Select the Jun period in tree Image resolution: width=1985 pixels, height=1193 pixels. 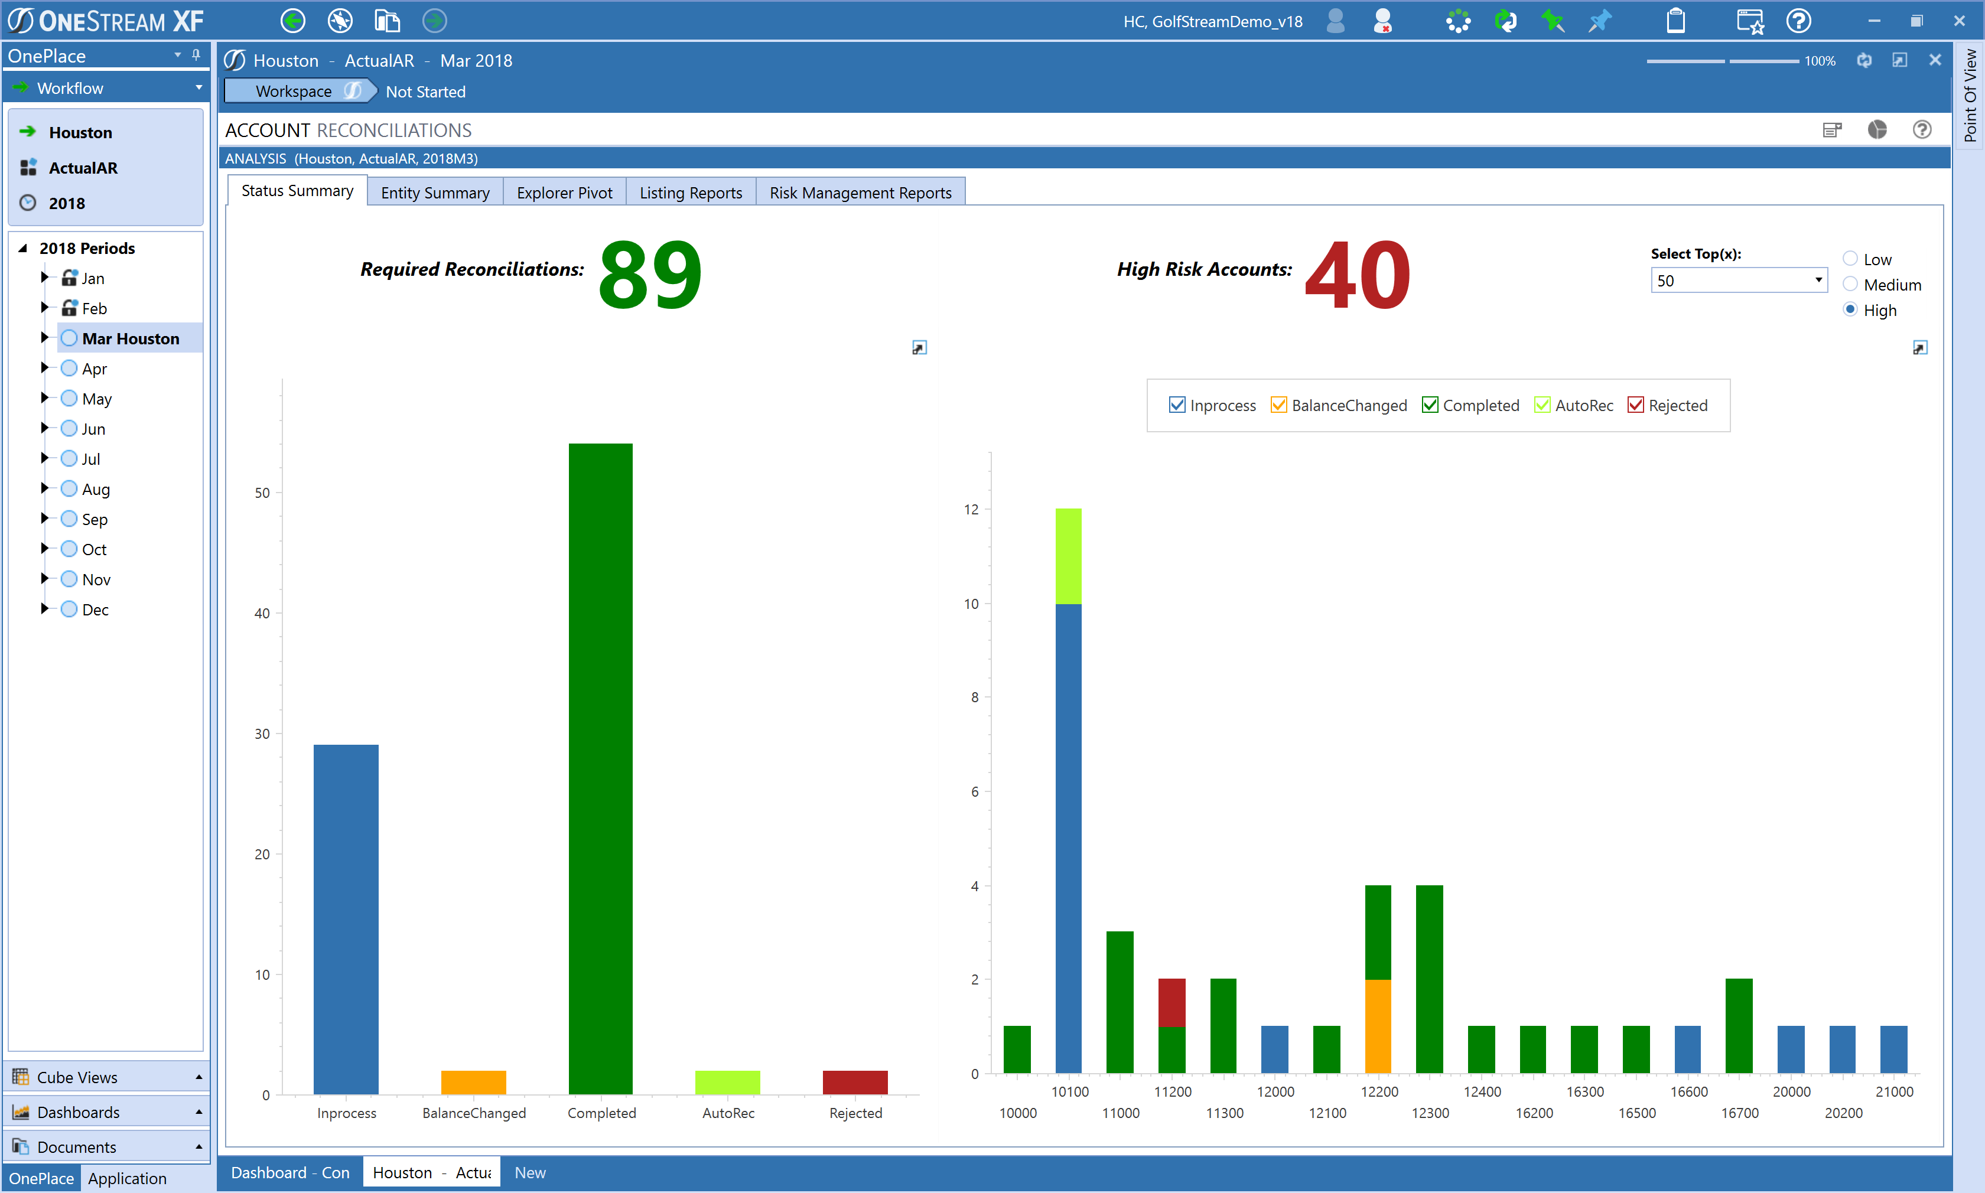click(x=93, y=429)
